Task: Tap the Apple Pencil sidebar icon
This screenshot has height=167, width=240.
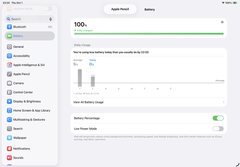Action: click(9, 74)
